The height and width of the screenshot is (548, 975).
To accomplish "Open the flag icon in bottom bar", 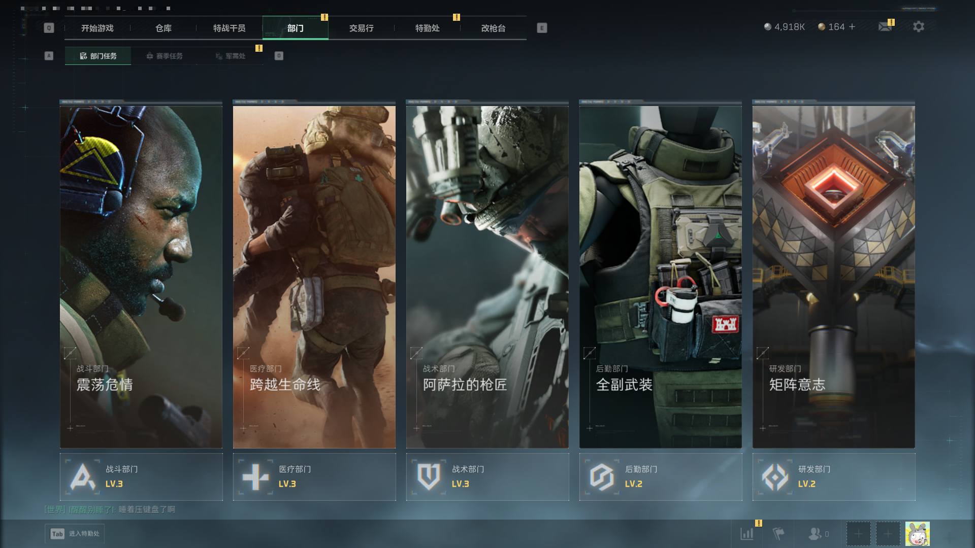I will (778, 534).
